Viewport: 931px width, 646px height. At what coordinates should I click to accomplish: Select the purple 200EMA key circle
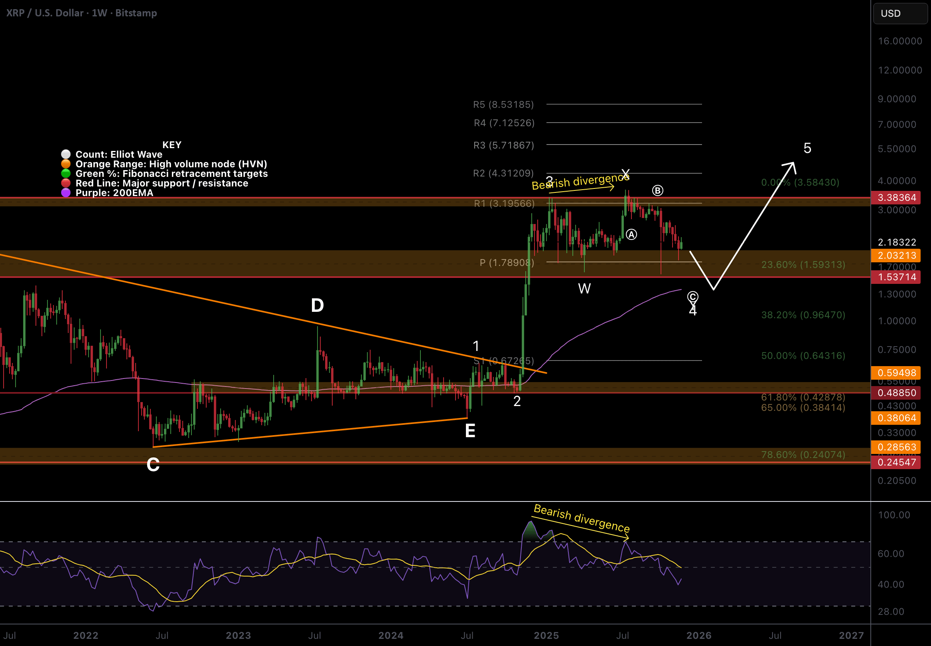65,193
